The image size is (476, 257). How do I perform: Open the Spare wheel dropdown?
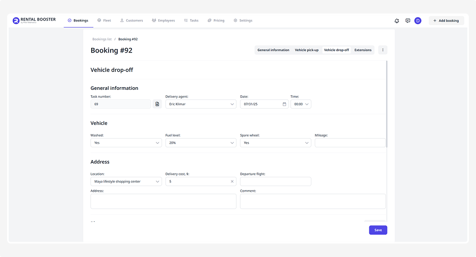point(275,143)
